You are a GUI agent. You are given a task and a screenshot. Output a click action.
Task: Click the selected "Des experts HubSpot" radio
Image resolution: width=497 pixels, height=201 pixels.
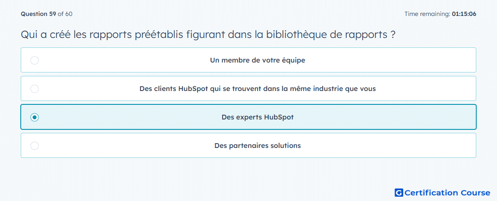click(x=35, y=117)
